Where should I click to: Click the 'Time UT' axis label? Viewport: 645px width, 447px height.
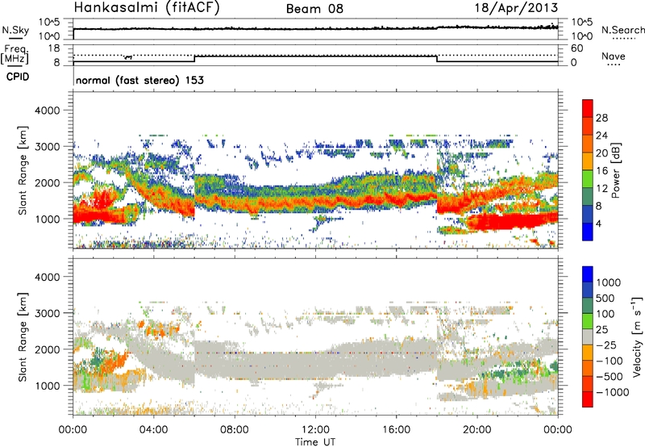tap(315, 441)
